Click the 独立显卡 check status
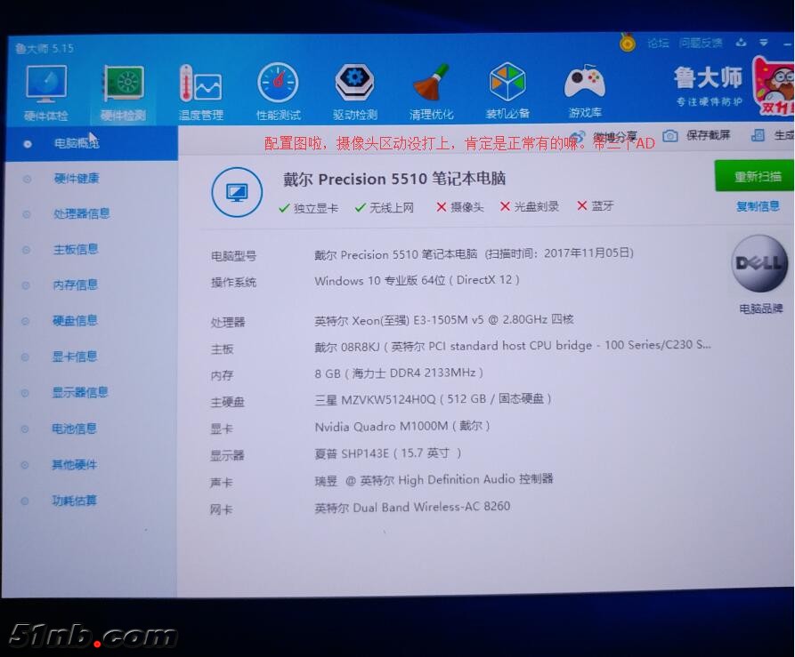The width and height of the screenshot is (795, 657). pyautogui.click(x=309, y=208)
